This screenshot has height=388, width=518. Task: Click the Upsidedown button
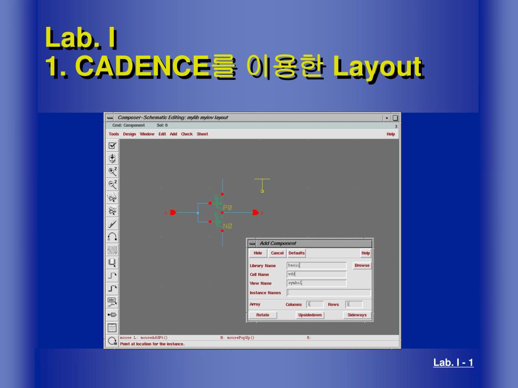pos(310,315)
